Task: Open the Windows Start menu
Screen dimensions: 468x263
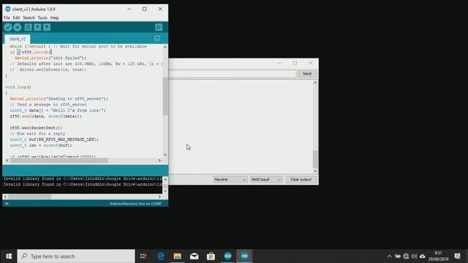Action: (9, 256)
